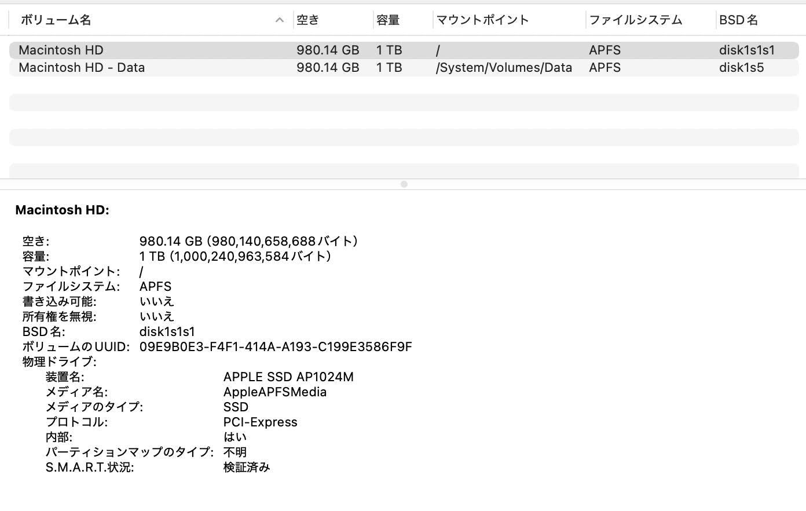Click the Macintosh HD: detail heading
The width and height of the screenshot is (806, 511).
[62, 210]
